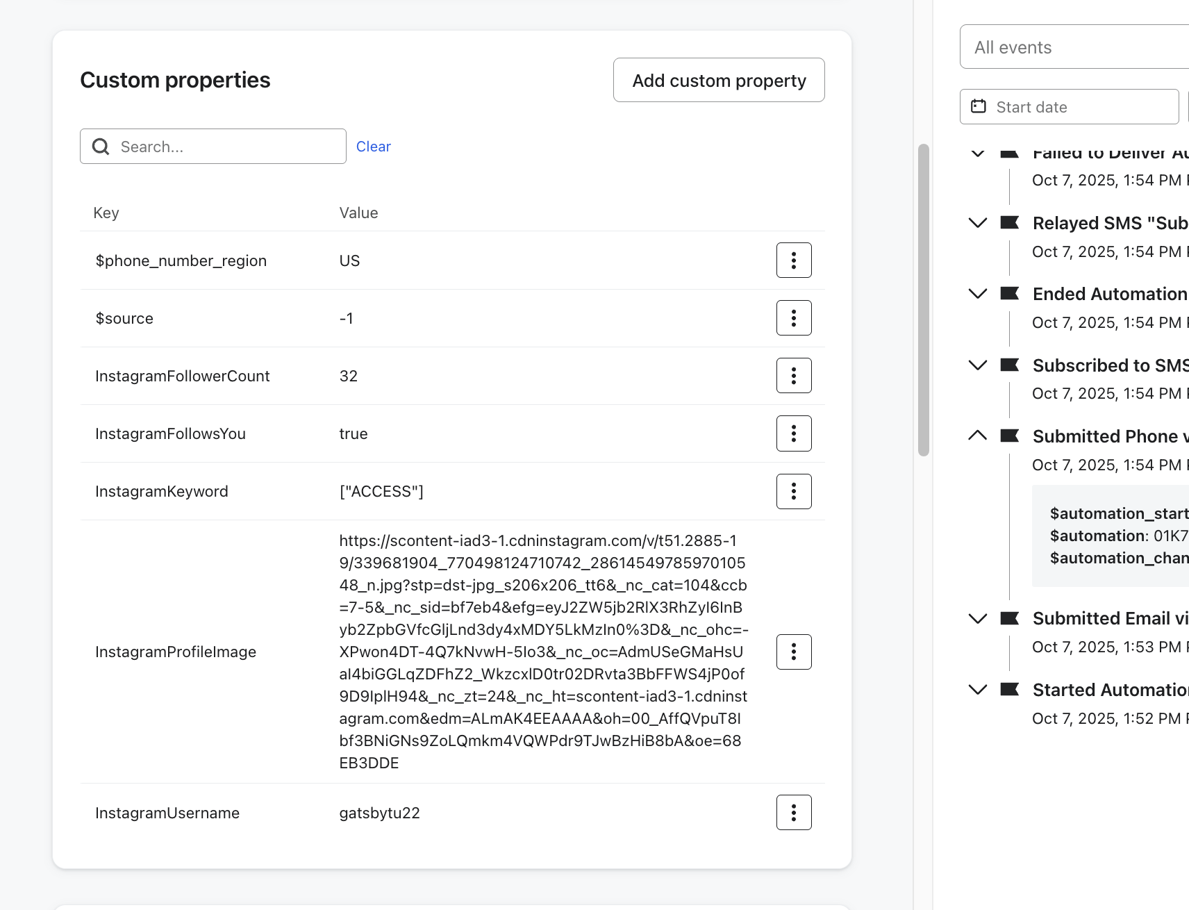The width and height of the screenshot is (1189, 910).
Task: Open options menu for InstagramKeyword row
Action: 793,491
